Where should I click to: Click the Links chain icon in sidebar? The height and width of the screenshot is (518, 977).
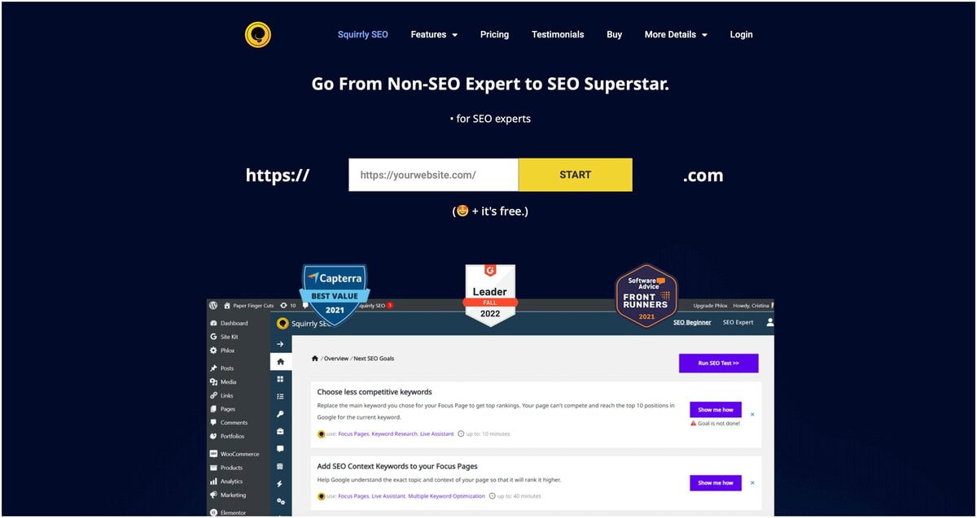click(x=213, y=396)
